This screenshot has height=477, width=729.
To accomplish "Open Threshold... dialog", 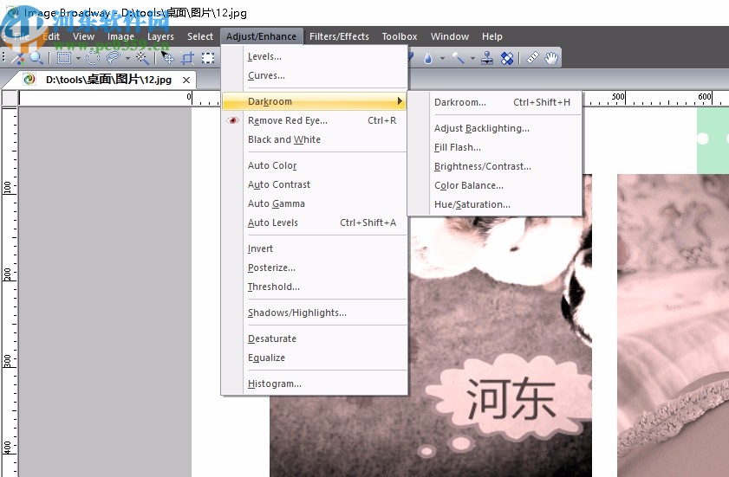I will click(315, 287).
